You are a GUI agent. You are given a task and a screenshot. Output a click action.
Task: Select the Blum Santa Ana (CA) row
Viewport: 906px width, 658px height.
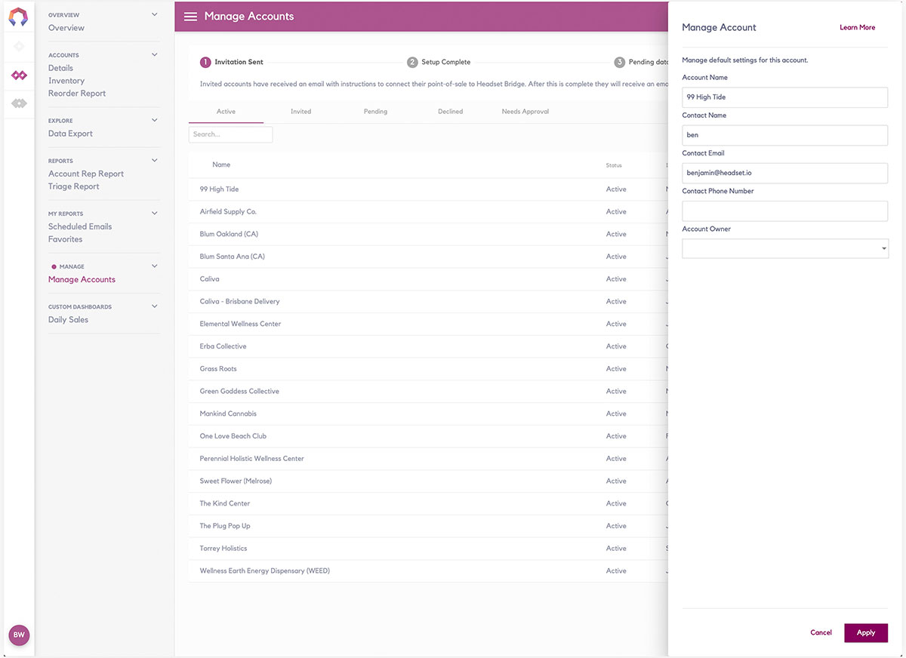coord(428,257)
